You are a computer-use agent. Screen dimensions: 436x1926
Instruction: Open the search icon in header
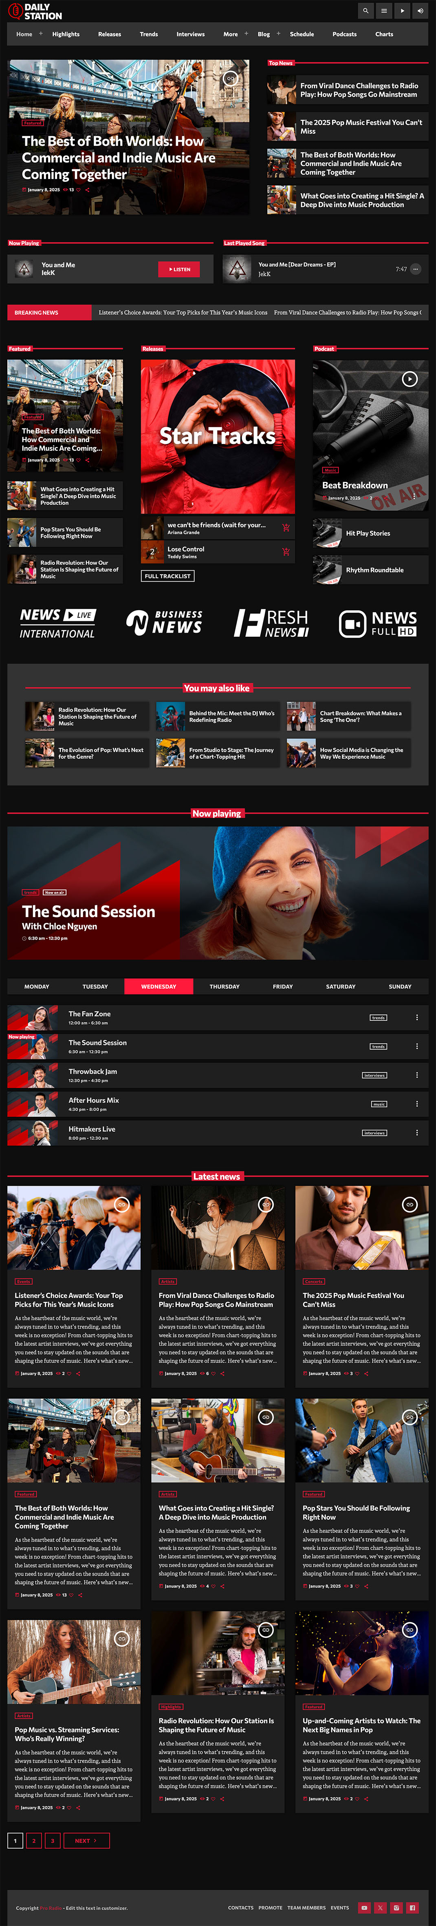click(x=365, y=11)
